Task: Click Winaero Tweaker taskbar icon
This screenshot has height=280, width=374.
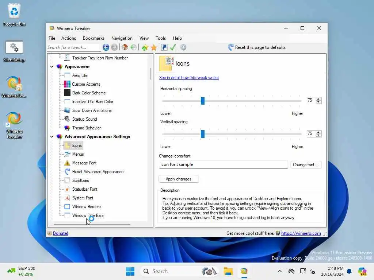Action: click(x=244, y=271)
